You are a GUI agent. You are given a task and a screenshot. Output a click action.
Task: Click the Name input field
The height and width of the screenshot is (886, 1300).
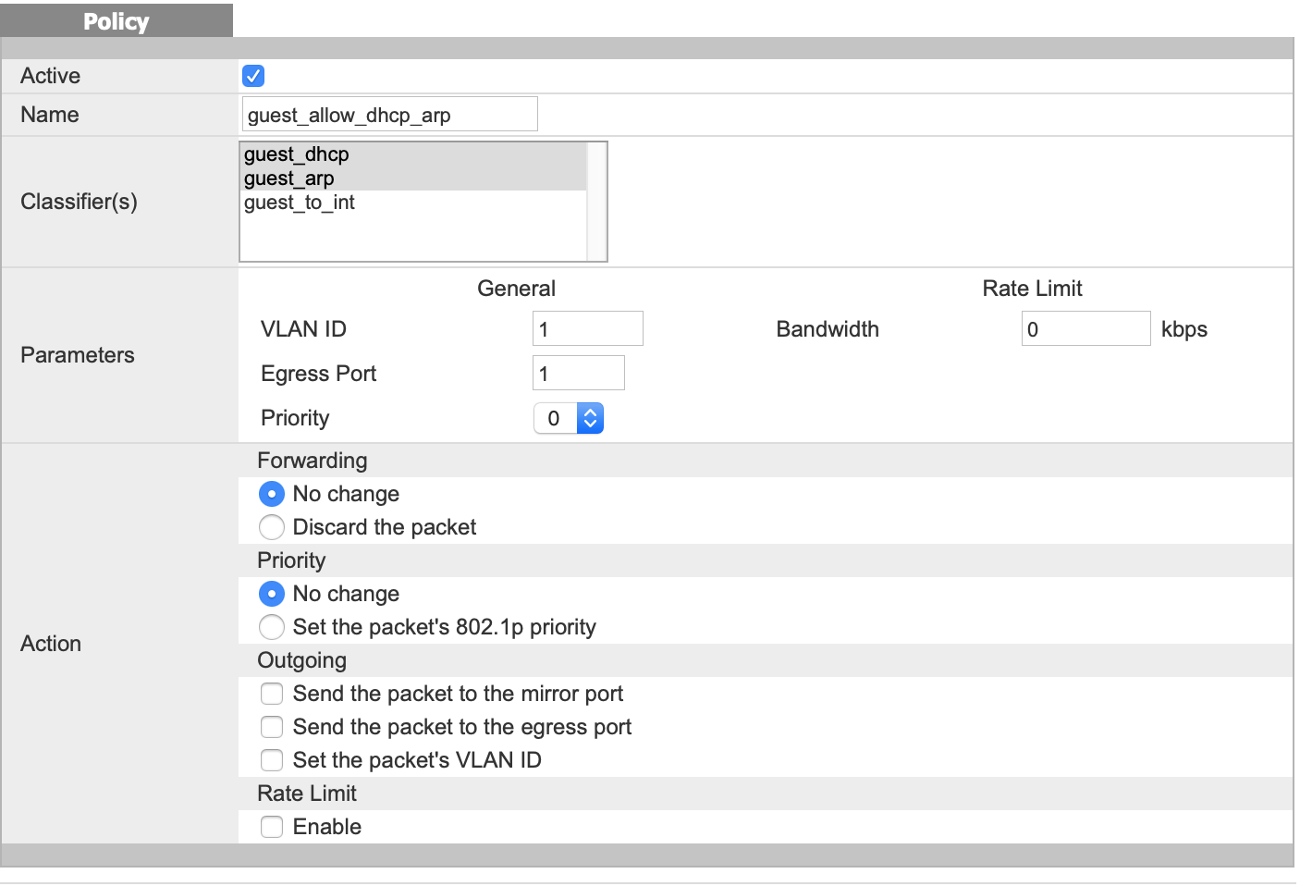point(389,115)
